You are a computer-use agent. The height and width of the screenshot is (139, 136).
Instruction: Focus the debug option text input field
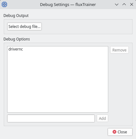tap(51, 118)
